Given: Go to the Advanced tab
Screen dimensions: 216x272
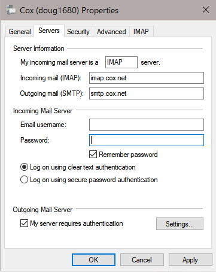Looking at the screenshot, I should pos(111,32).
